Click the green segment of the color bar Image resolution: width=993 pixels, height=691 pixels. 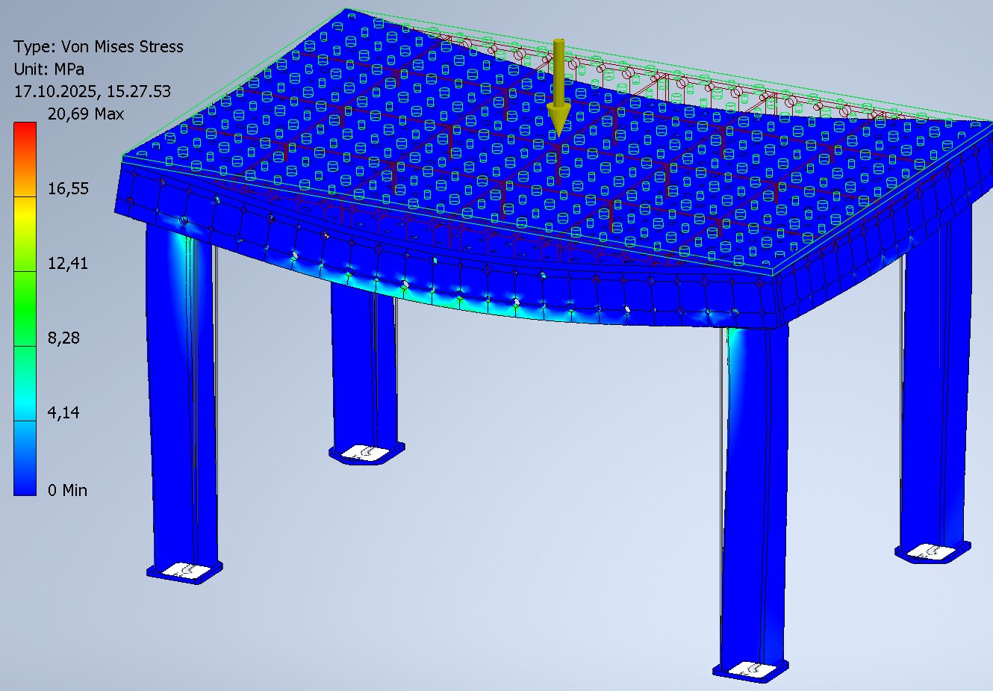[25, 309]
